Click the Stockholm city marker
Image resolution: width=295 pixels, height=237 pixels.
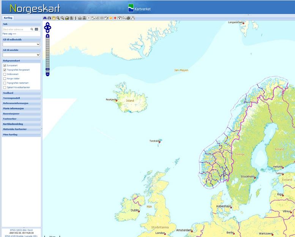(255, 177)
